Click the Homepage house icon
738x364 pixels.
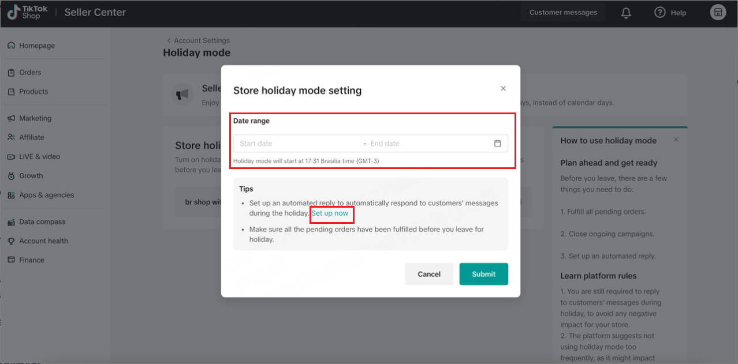(11, 46)
